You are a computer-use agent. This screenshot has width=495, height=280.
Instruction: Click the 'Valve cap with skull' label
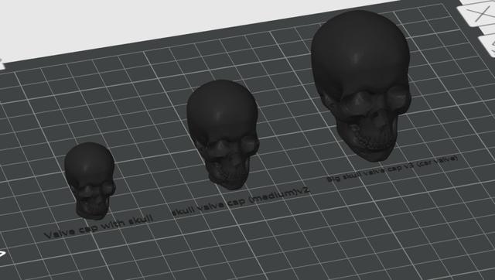coord(98,227)
